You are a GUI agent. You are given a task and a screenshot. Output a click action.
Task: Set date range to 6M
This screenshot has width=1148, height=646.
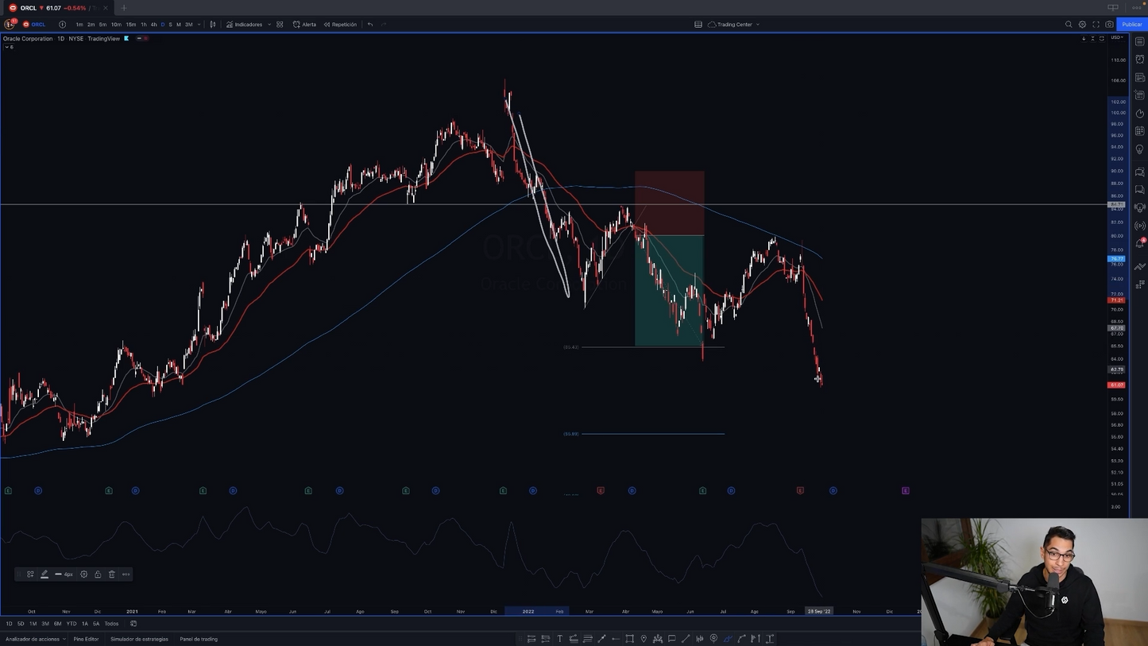pos(57,624)
